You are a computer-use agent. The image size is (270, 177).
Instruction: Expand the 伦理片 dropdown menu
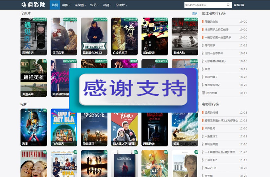(x=121, y=5)
